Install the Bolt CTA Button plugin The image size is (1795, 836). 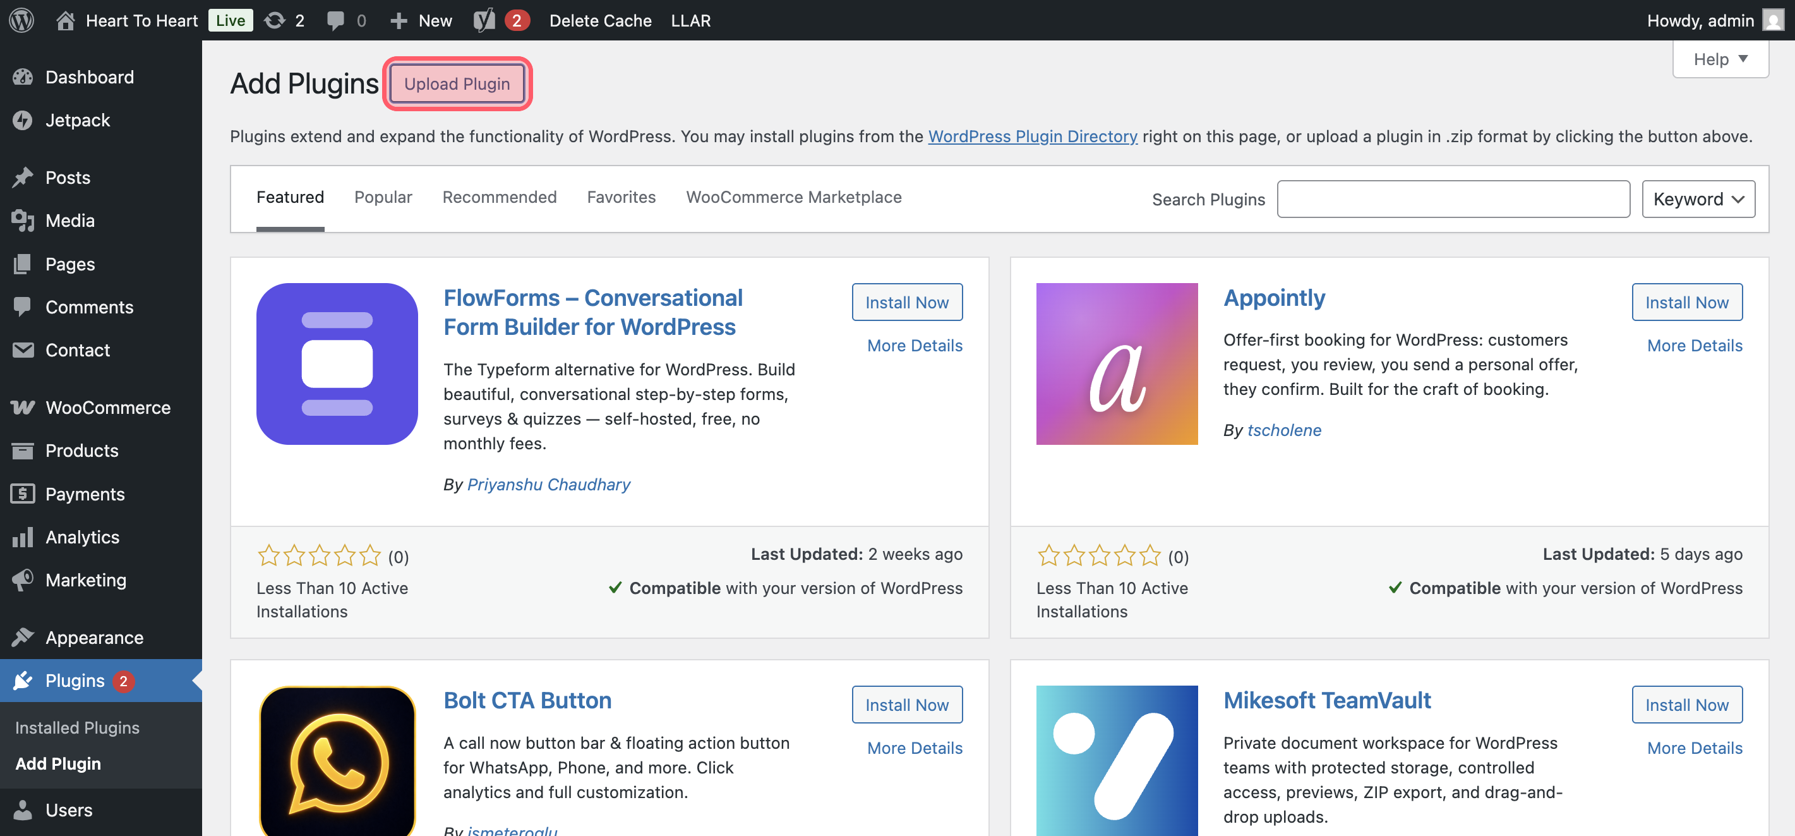tap(907, 704)
